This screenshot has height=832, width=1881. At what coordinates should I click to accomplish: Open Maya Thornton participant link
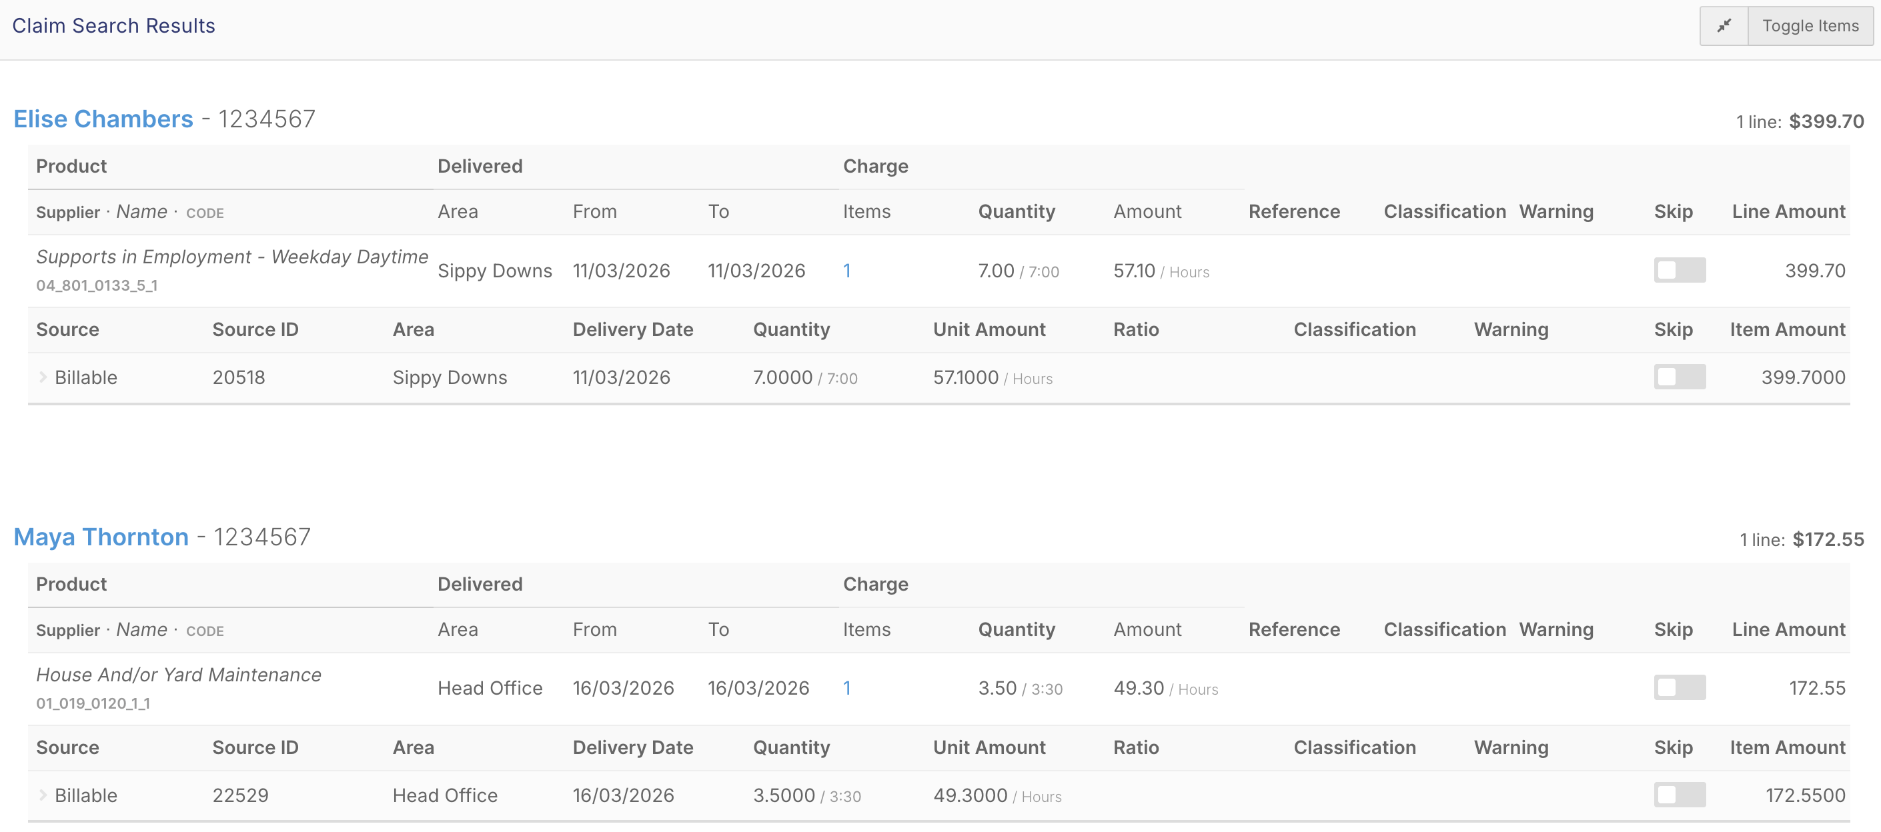tap(101, 537)
